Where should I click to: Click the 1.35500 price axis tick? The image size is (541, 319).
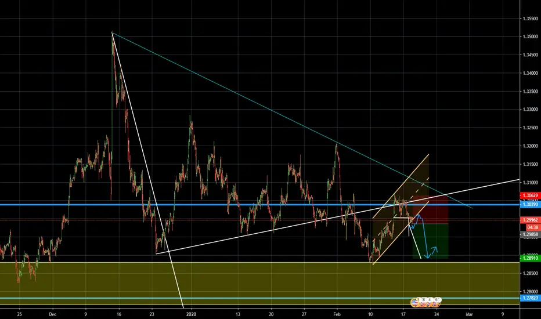531,19
